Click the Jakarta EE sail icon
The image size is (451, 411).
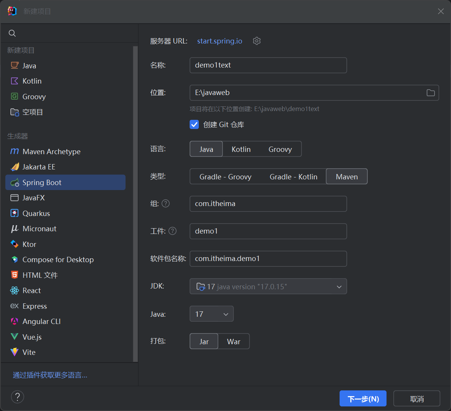[x=14, y=167]
